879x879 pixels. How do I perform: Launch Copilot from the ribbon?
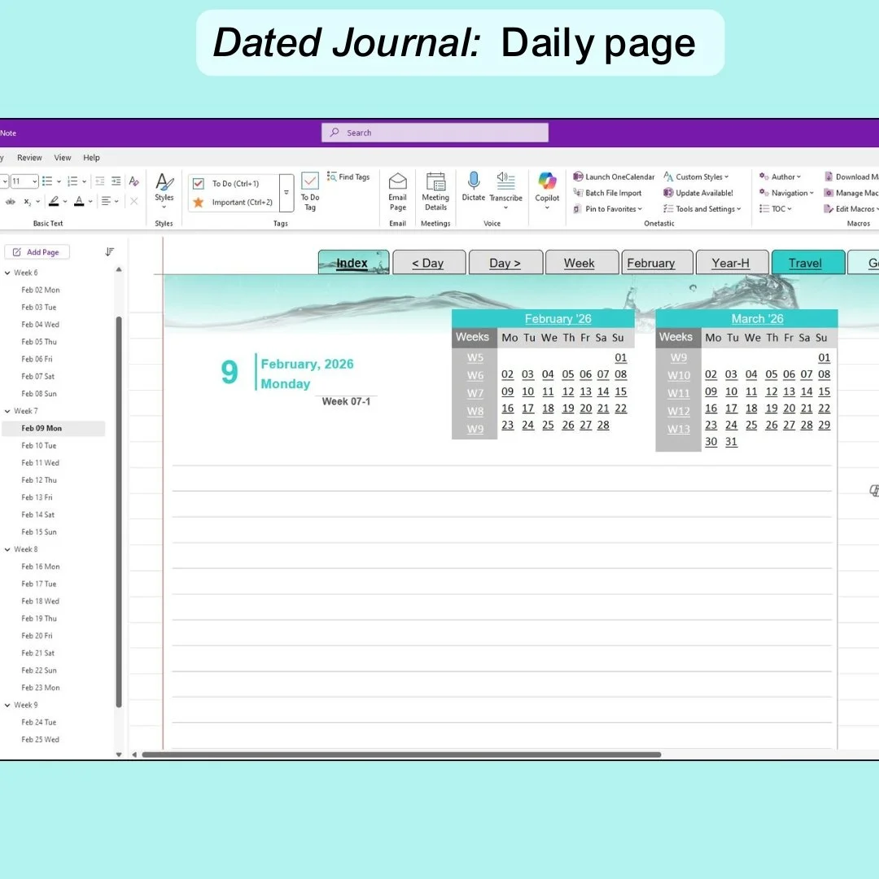point(546,188)
